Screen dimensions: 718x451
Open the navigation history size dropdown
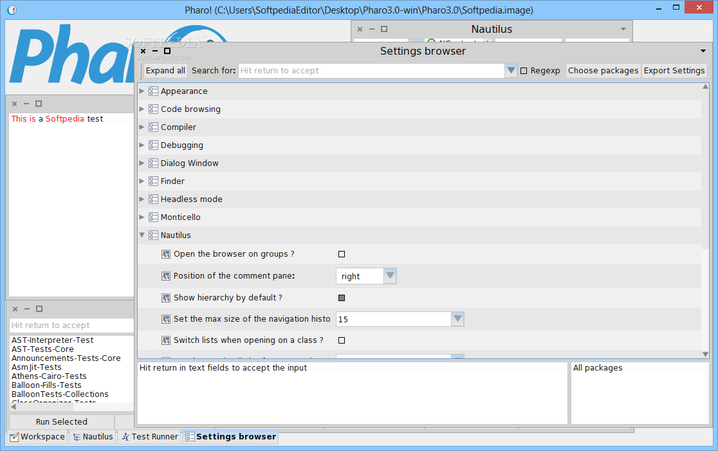pos(457,319)
